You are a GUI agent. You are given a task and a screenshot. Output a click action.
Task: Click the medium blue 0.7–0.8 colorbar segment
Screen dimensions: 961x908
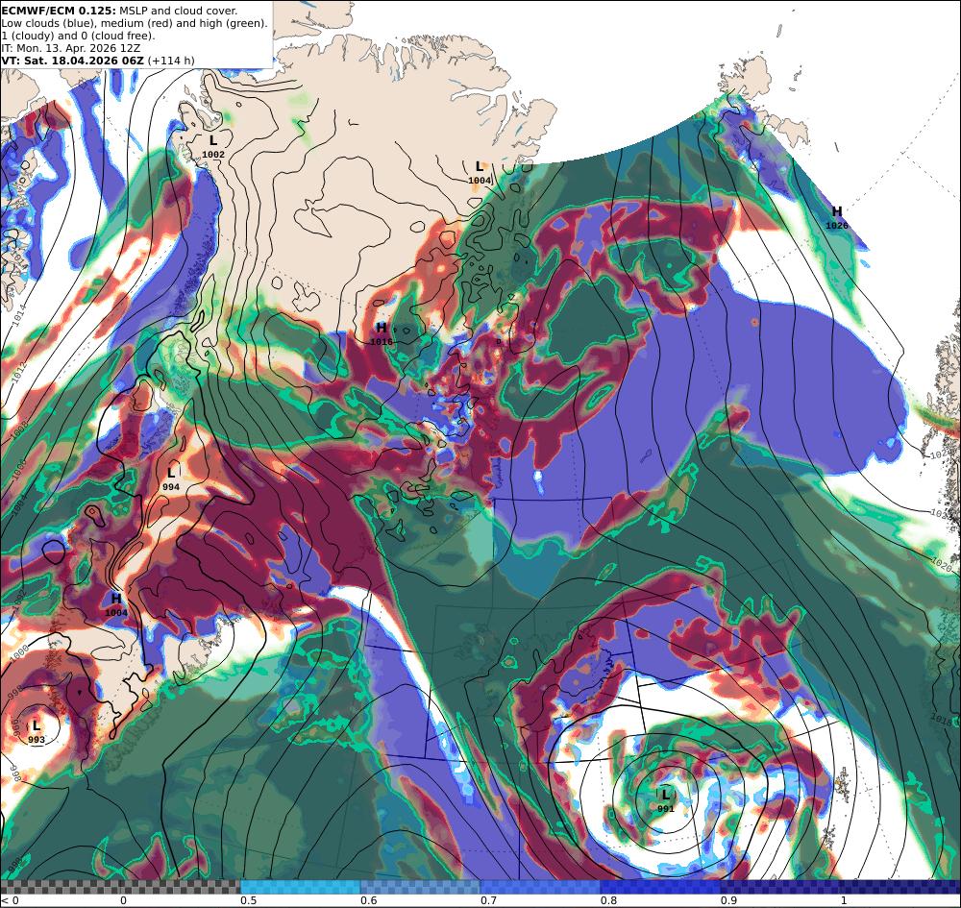coord(540,887)
